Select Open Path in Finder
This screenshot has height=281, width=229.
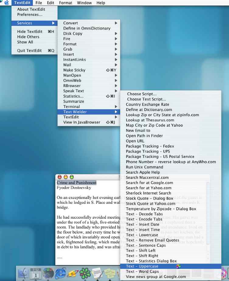click(x=171, y=136)
